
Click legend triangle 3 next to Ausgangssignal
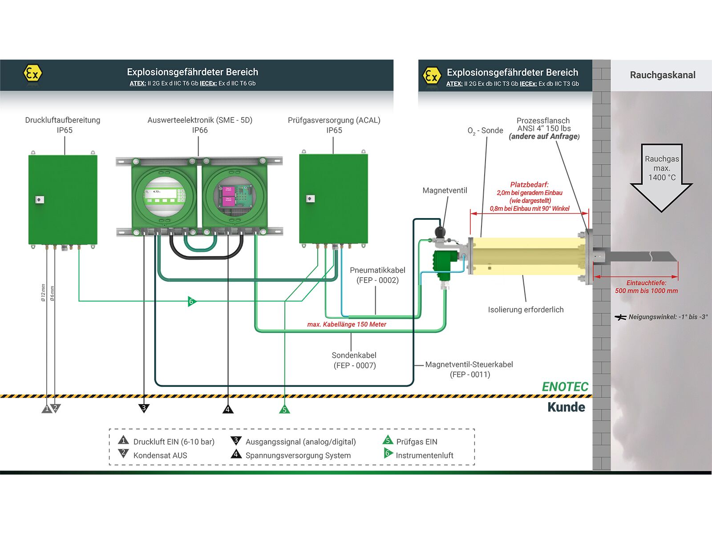coord(236,441)
